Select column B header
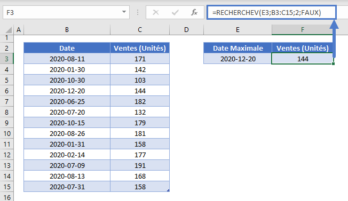The image size is (348, 201). tap(67, 30)
